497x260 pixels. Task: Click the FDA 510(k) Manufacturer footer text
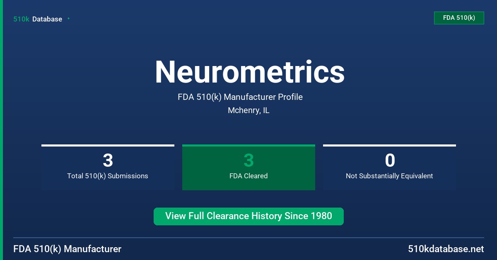[x=68, y=249]
